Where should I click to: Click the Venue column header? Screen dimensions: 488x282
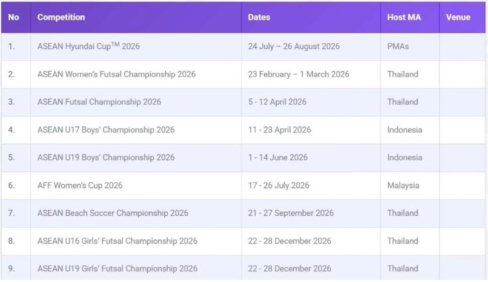(458, 17)
